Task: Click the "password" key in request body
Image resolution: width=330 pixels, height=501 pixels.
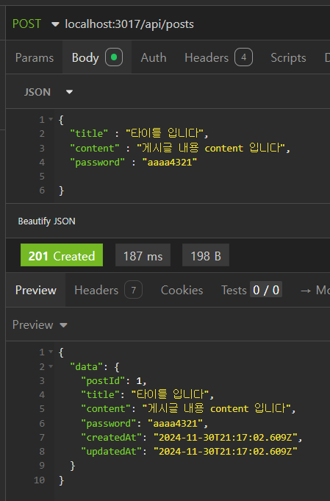Action: point(97,163)
